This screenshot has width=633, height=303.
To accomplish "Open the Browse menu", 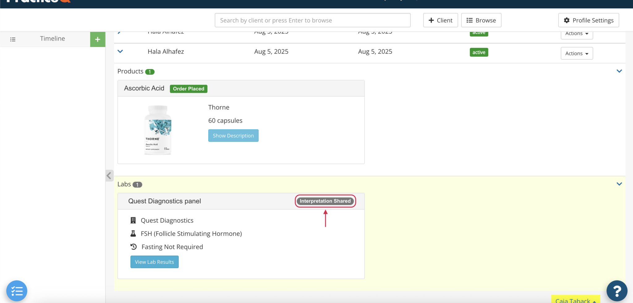I will tap(481, 20).
